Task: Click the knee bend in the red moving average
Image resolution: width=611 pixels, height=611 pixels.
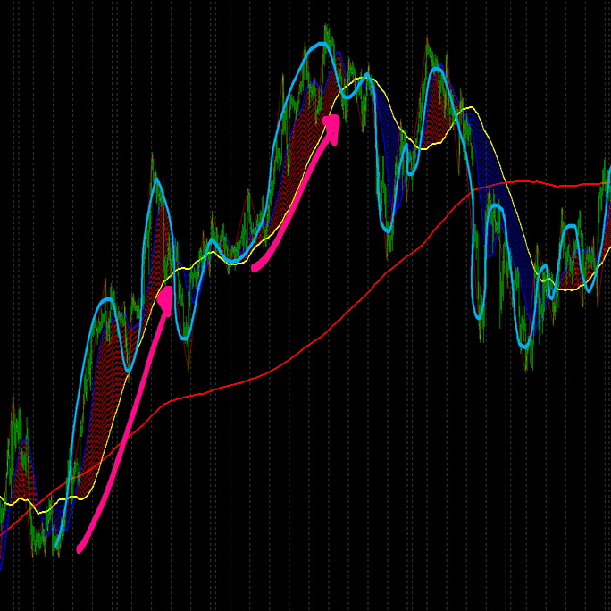Action: [x=165, y=403]
